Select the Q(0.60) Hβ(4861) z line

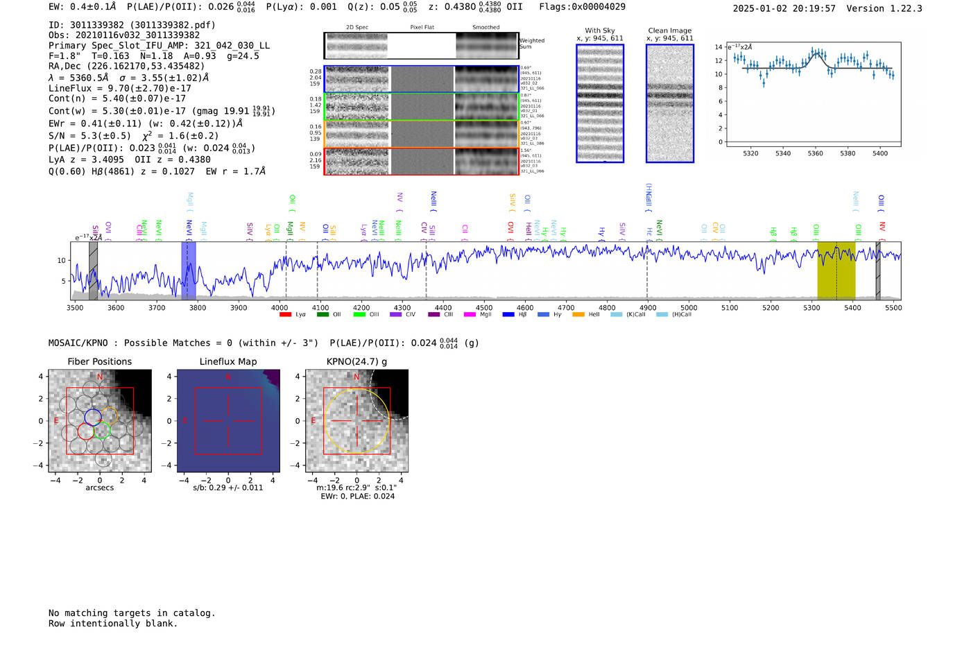pos(157,171)
